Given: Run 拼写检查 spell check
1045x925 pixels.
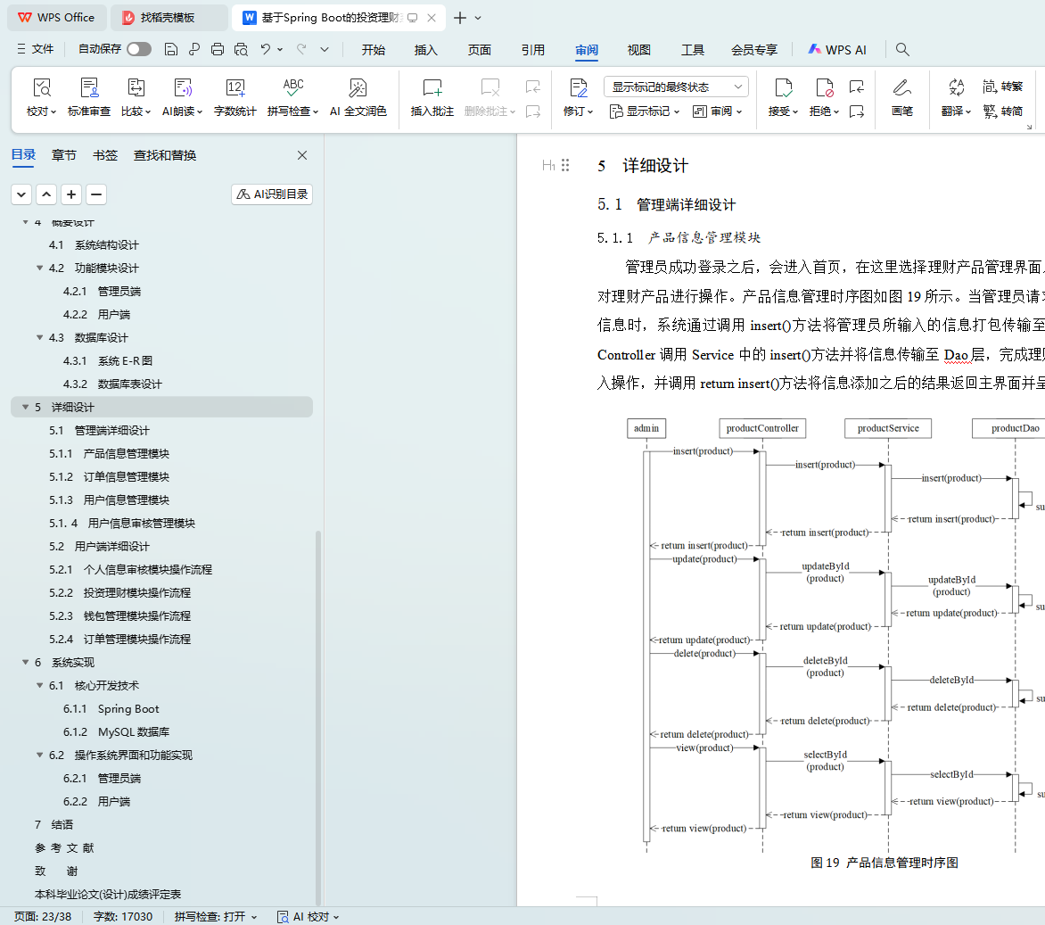Looking at the screenshot, I should (292, 97).
